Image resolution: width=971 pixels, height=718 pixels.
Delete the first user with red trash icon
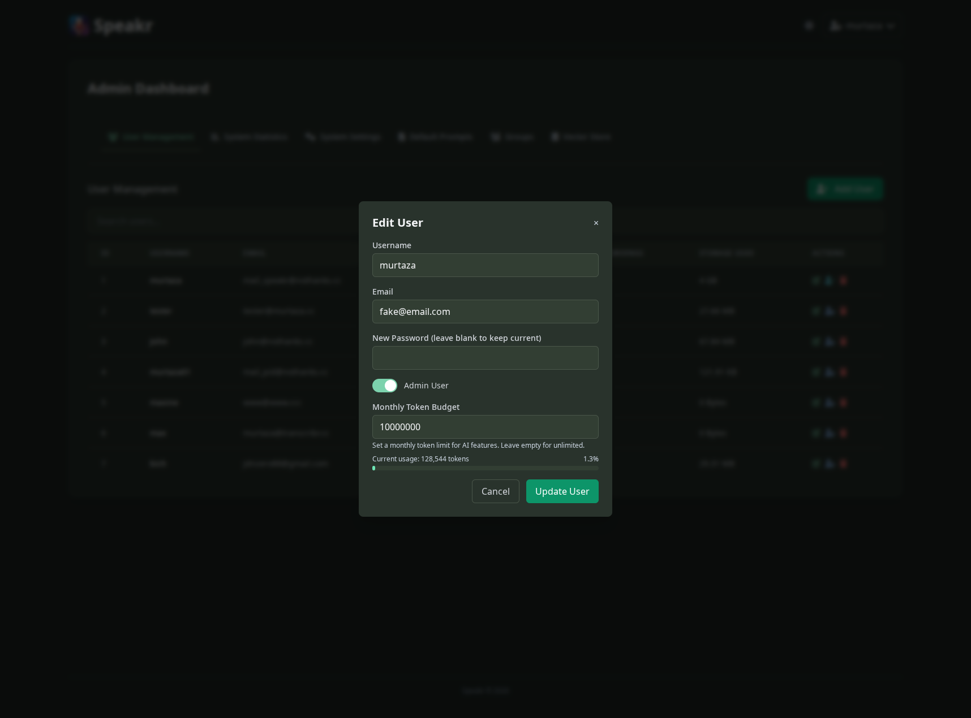tap(844, 280)
